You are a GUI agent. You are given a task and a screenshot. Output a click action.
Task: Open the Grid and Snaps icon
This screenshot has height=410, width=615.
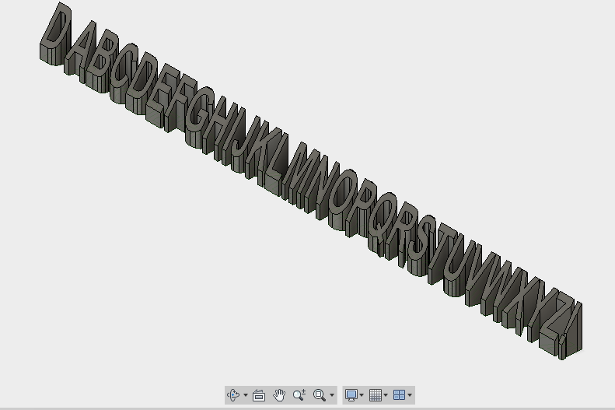pyautogui.click(x=376, y=395)
